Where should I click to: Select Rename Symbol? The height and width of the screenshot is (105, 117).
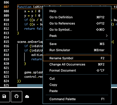[77, 58]
